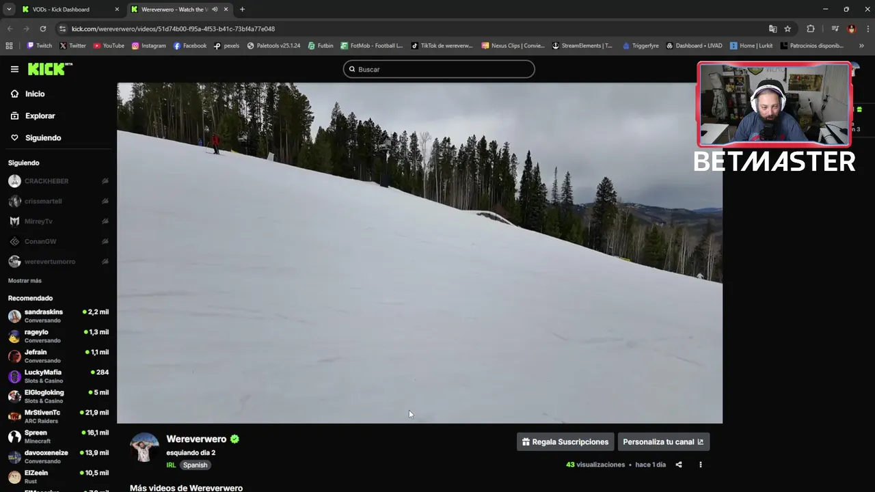
Task: Click the translate page icon
Action: (772, 29)
